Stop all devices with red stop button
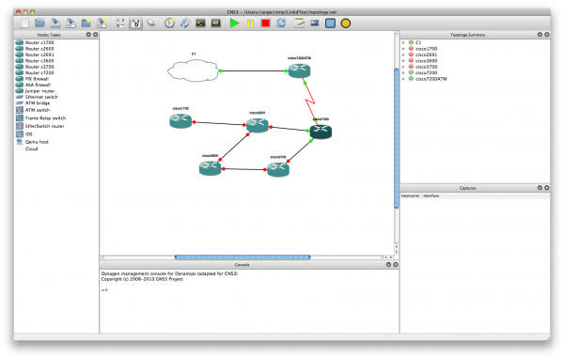The image size is (564, 359). pyautogui.click(x=265, y=23)
